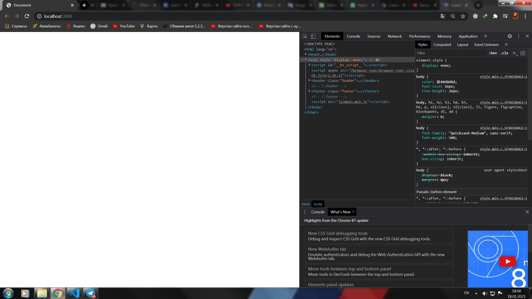Expand the margin shorthand triangle in body, h1 rule
This screenshot has width=532, height=299.
click(438, 117)
